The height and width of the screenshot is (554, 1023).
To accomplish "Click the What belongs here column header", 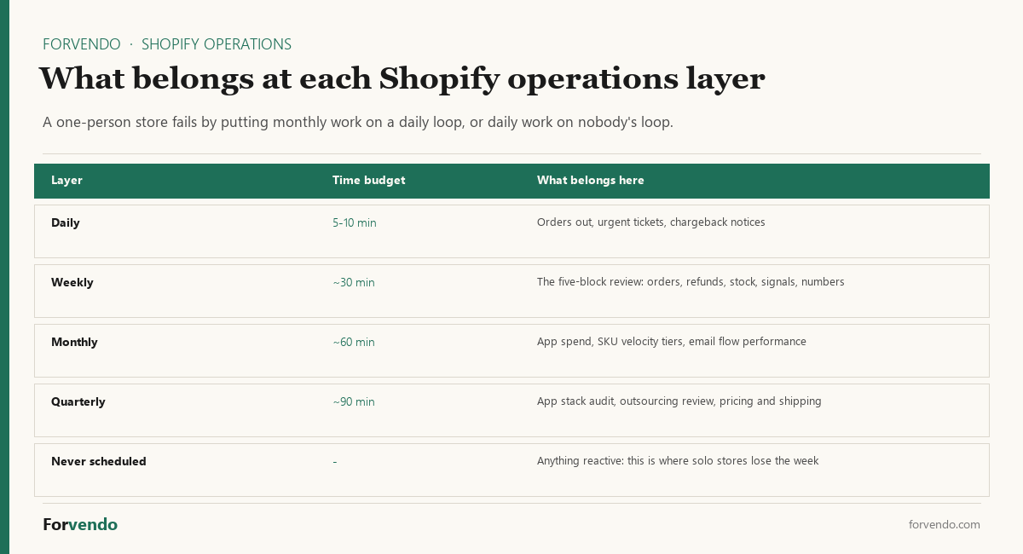I will coord(590,181).
